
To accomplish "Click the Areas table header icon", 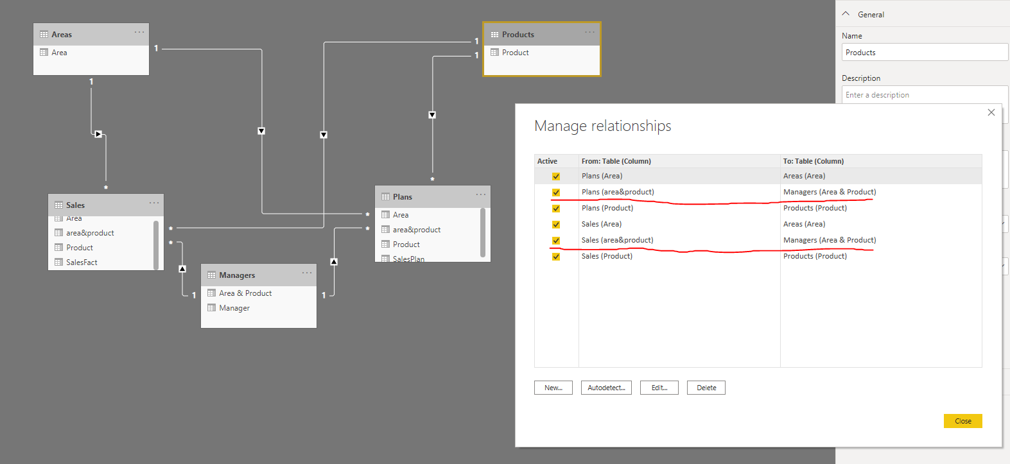I will click(x=44, y=35).
